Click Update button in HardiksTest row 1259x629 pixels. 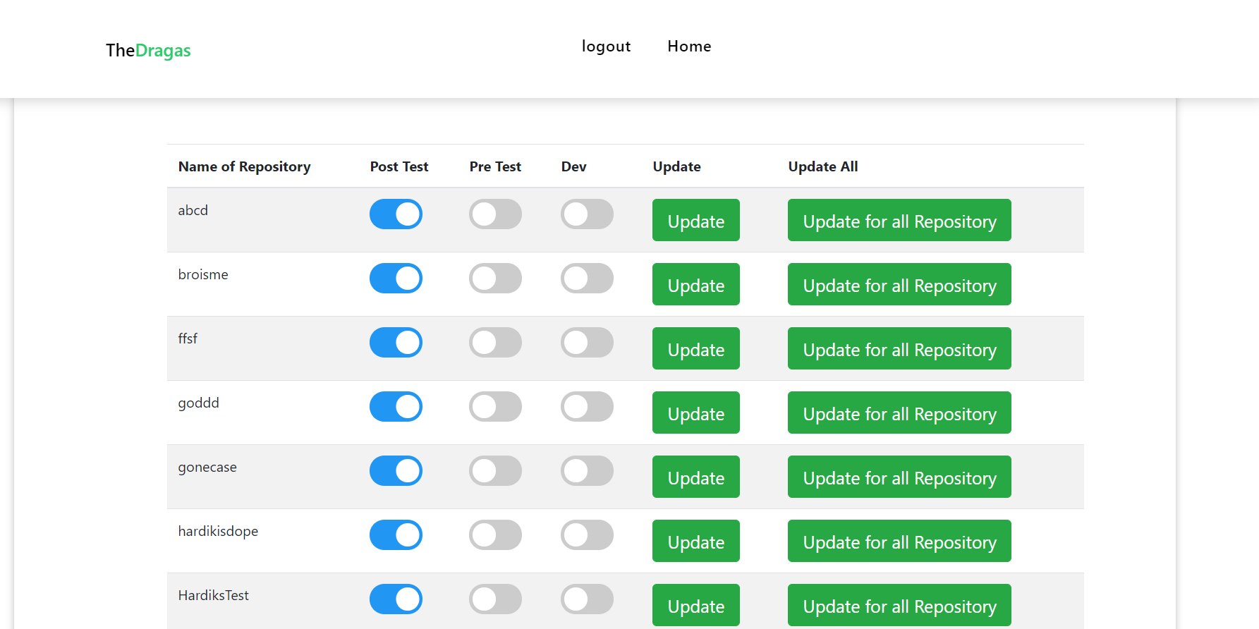tap(696, 605)
